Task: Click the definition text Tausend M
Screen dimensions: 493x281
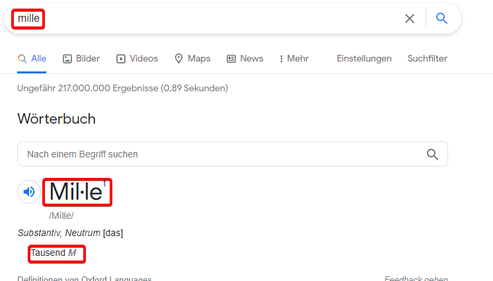Action: coord(57,253)
